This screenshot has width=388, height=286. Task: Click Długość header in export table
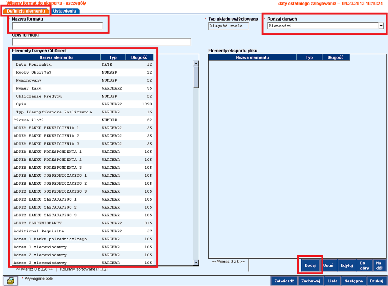click(336, 57)
